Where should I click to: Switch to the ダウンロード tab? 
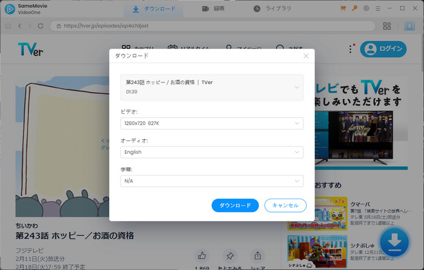[x=154, y=9]
